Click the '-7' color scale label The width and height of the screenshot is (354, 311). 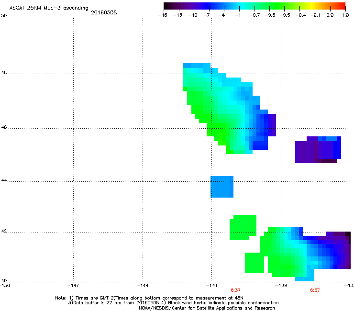point(207,15)
